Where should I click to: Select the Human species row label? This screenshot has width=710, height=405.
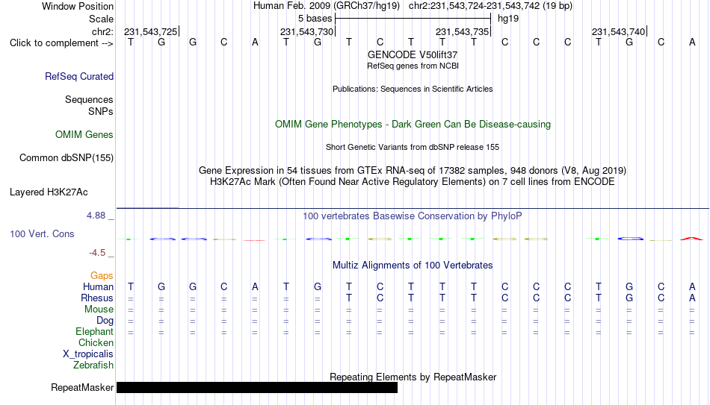98,286
